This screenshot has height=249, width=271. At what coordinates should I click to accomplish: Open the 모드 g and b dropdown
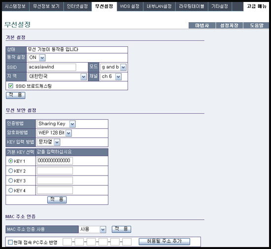point(113,67)
